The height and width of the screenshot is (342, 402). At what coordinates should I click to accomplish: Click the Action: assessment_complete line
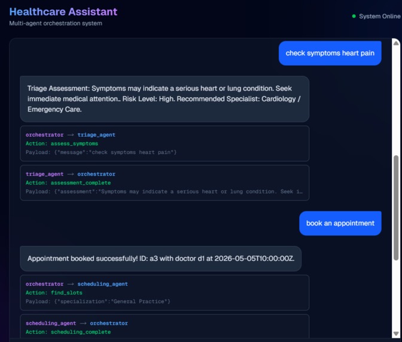click(68, 183)
